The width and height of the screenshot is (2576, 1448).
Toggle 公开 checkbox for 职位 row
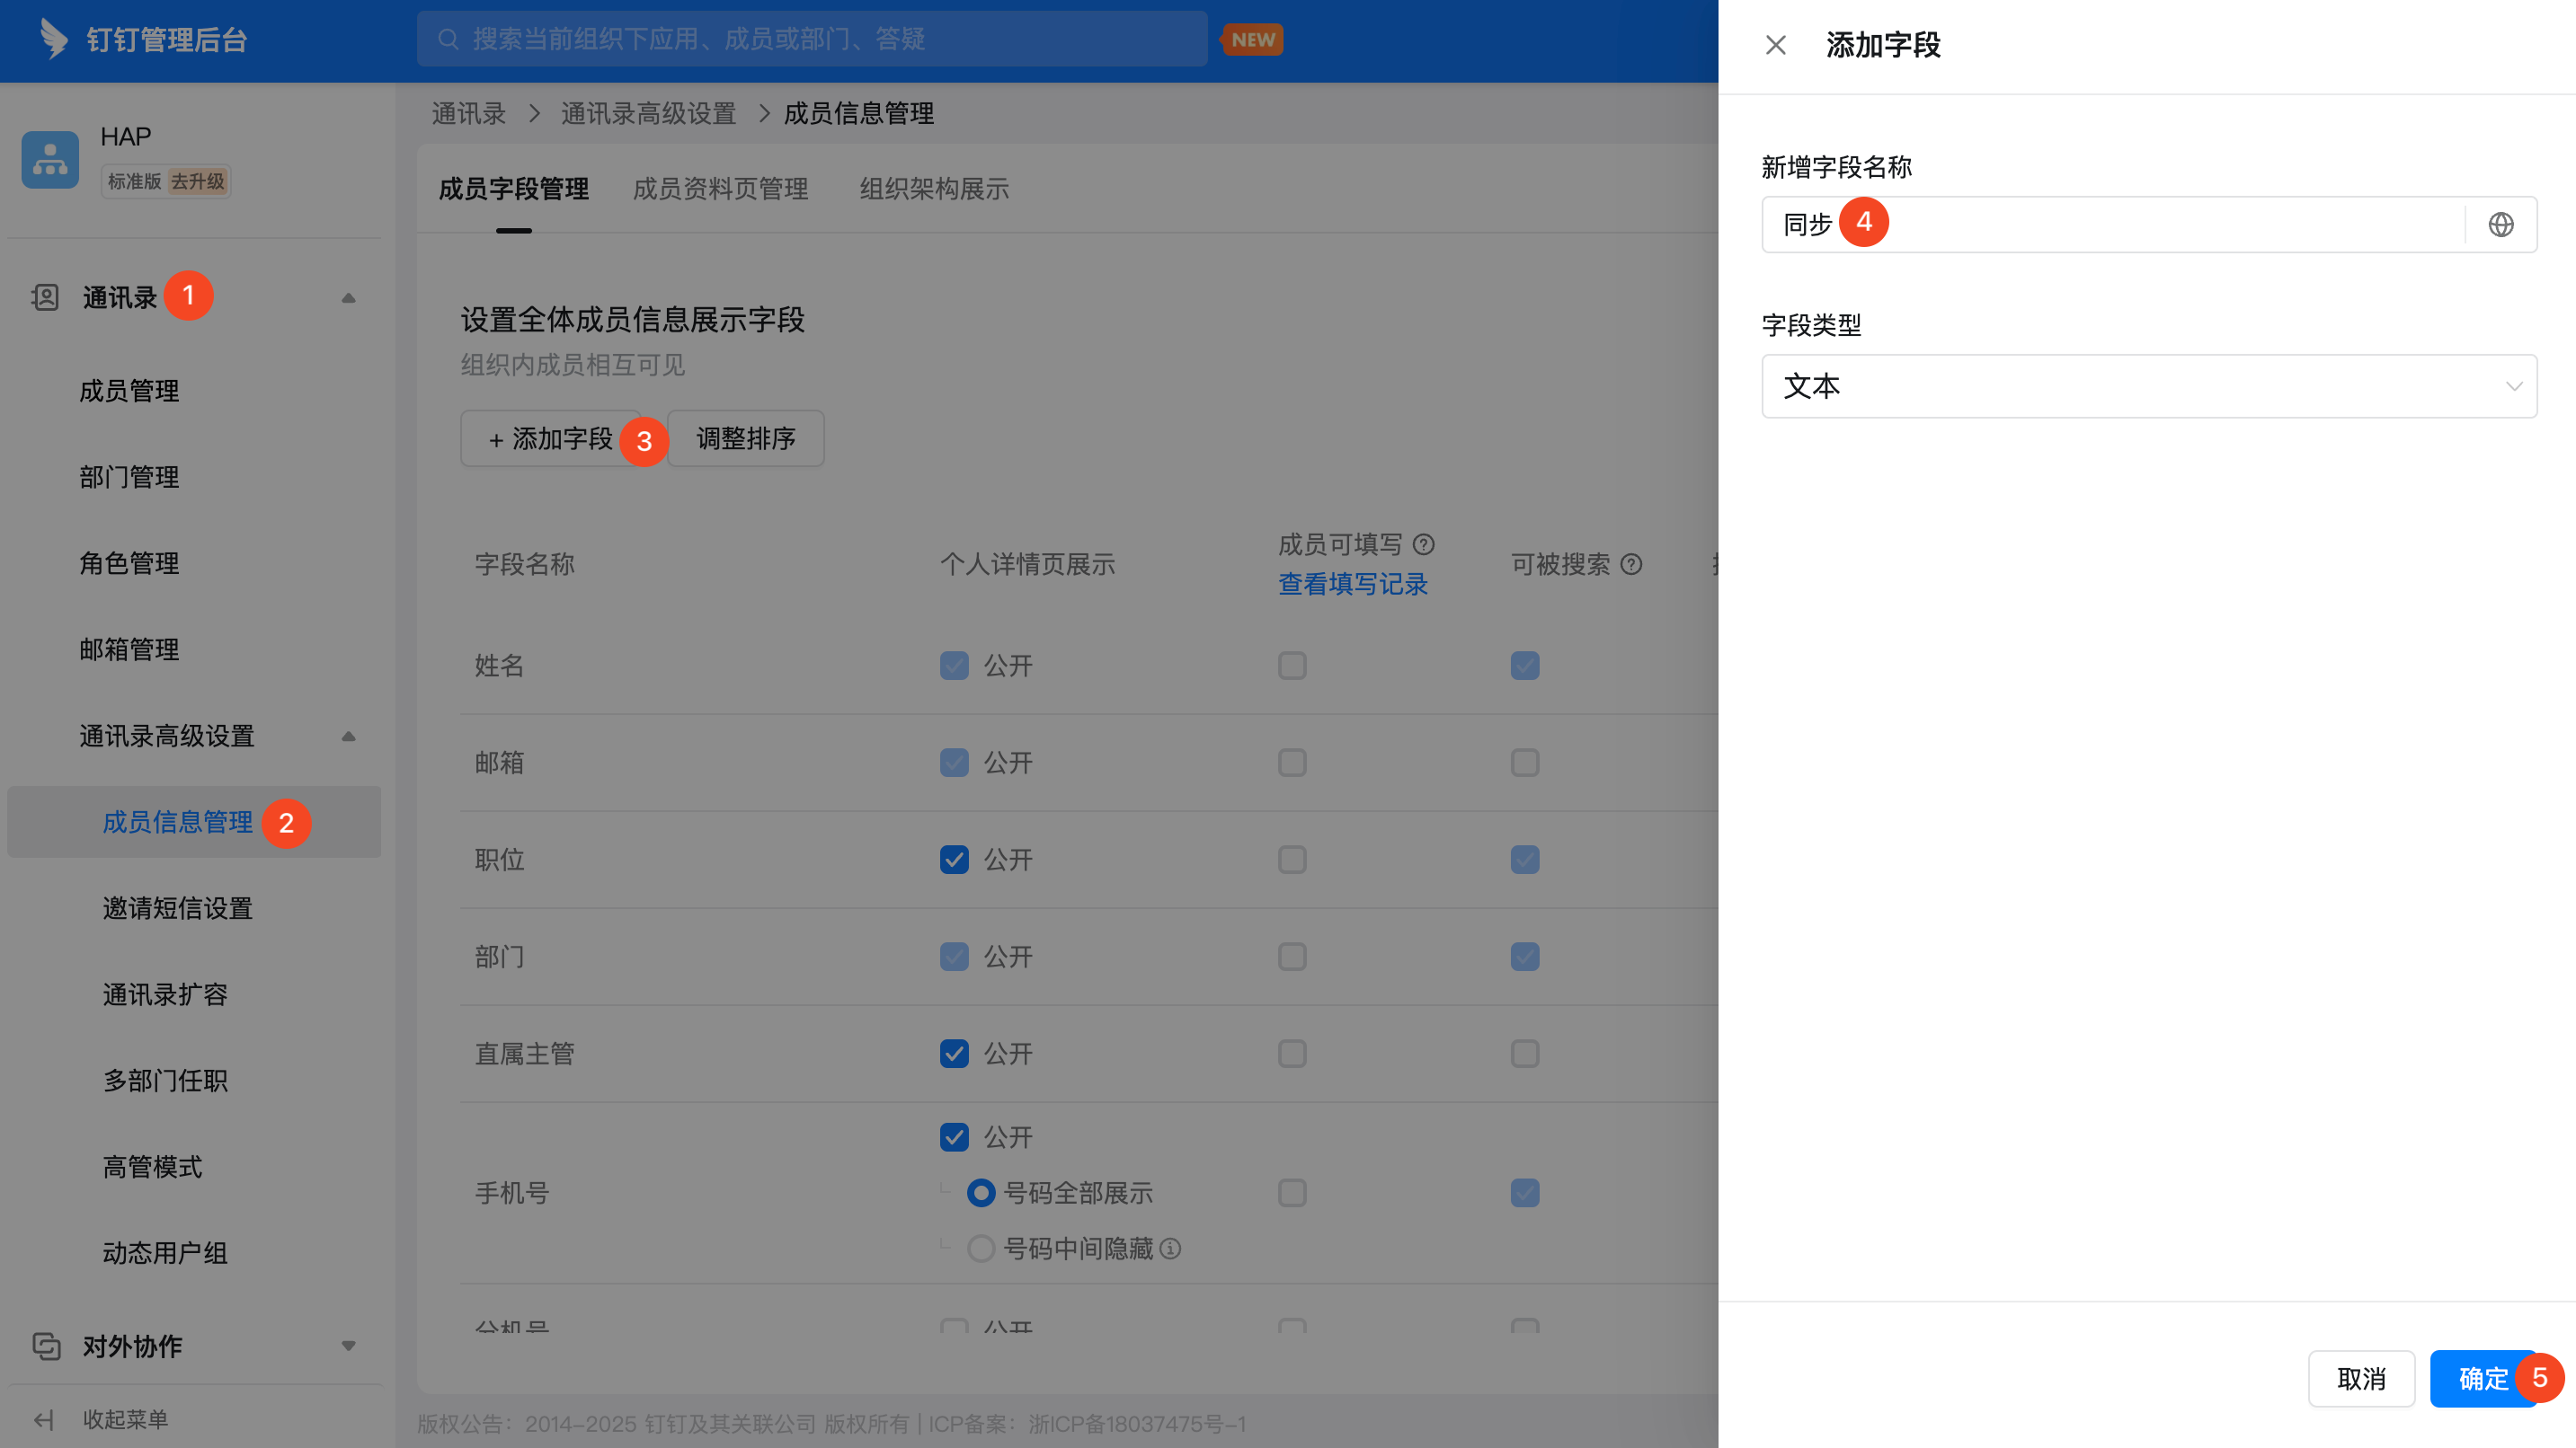point(954,860)
